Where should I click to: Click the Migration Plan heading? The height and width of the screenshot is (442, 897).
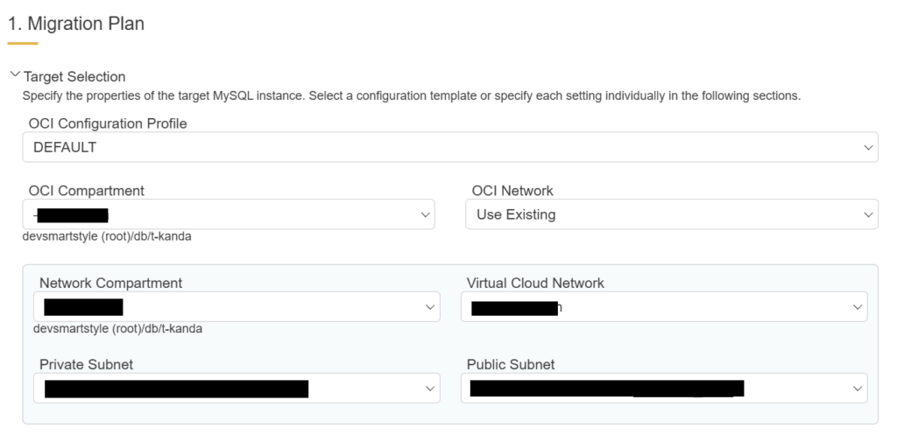tap(76, 24)
